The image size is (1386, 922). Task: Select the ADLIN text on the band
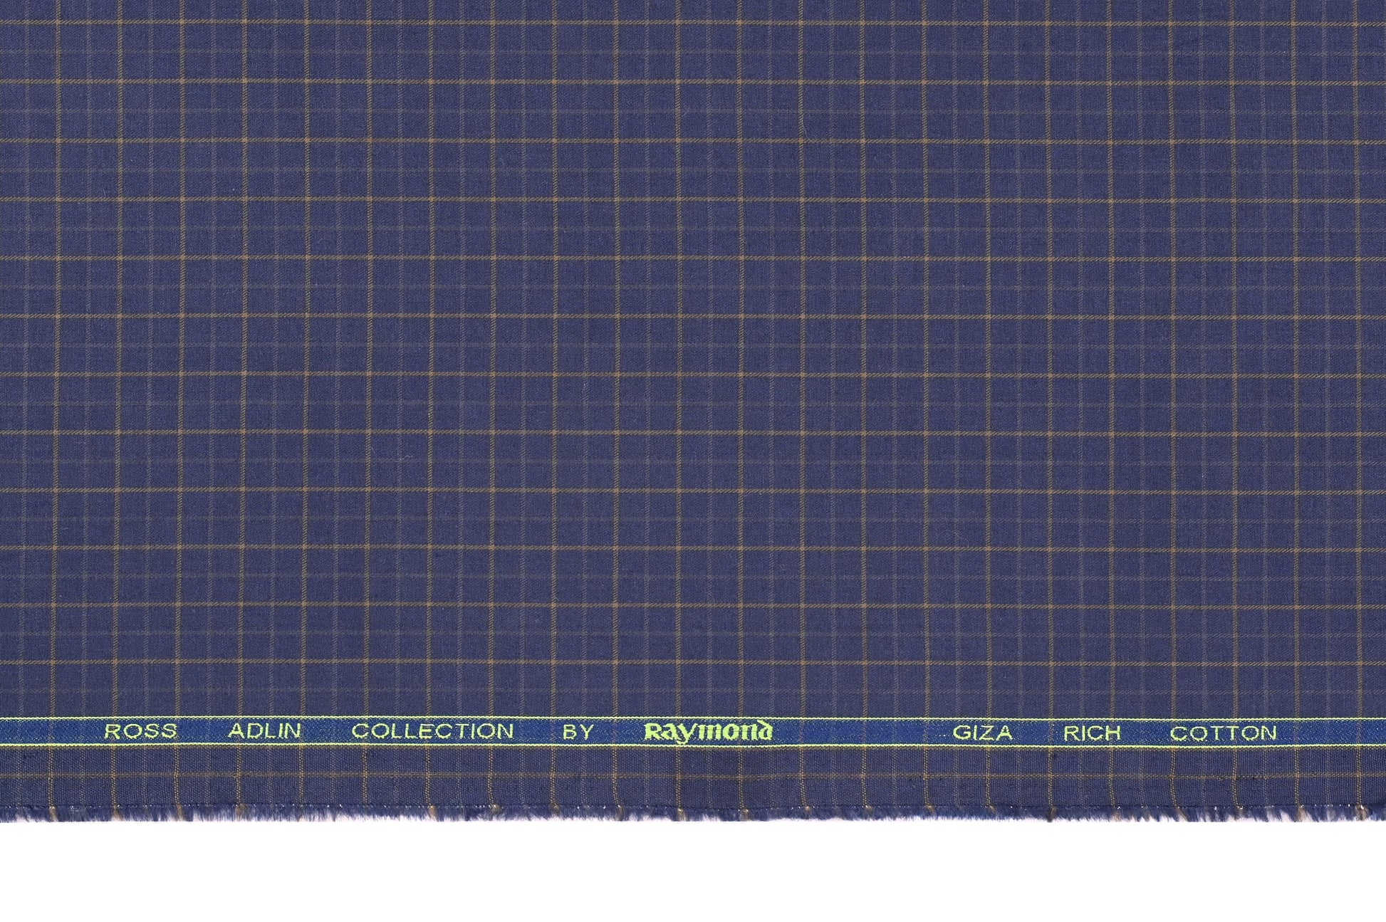click(265, 731)
